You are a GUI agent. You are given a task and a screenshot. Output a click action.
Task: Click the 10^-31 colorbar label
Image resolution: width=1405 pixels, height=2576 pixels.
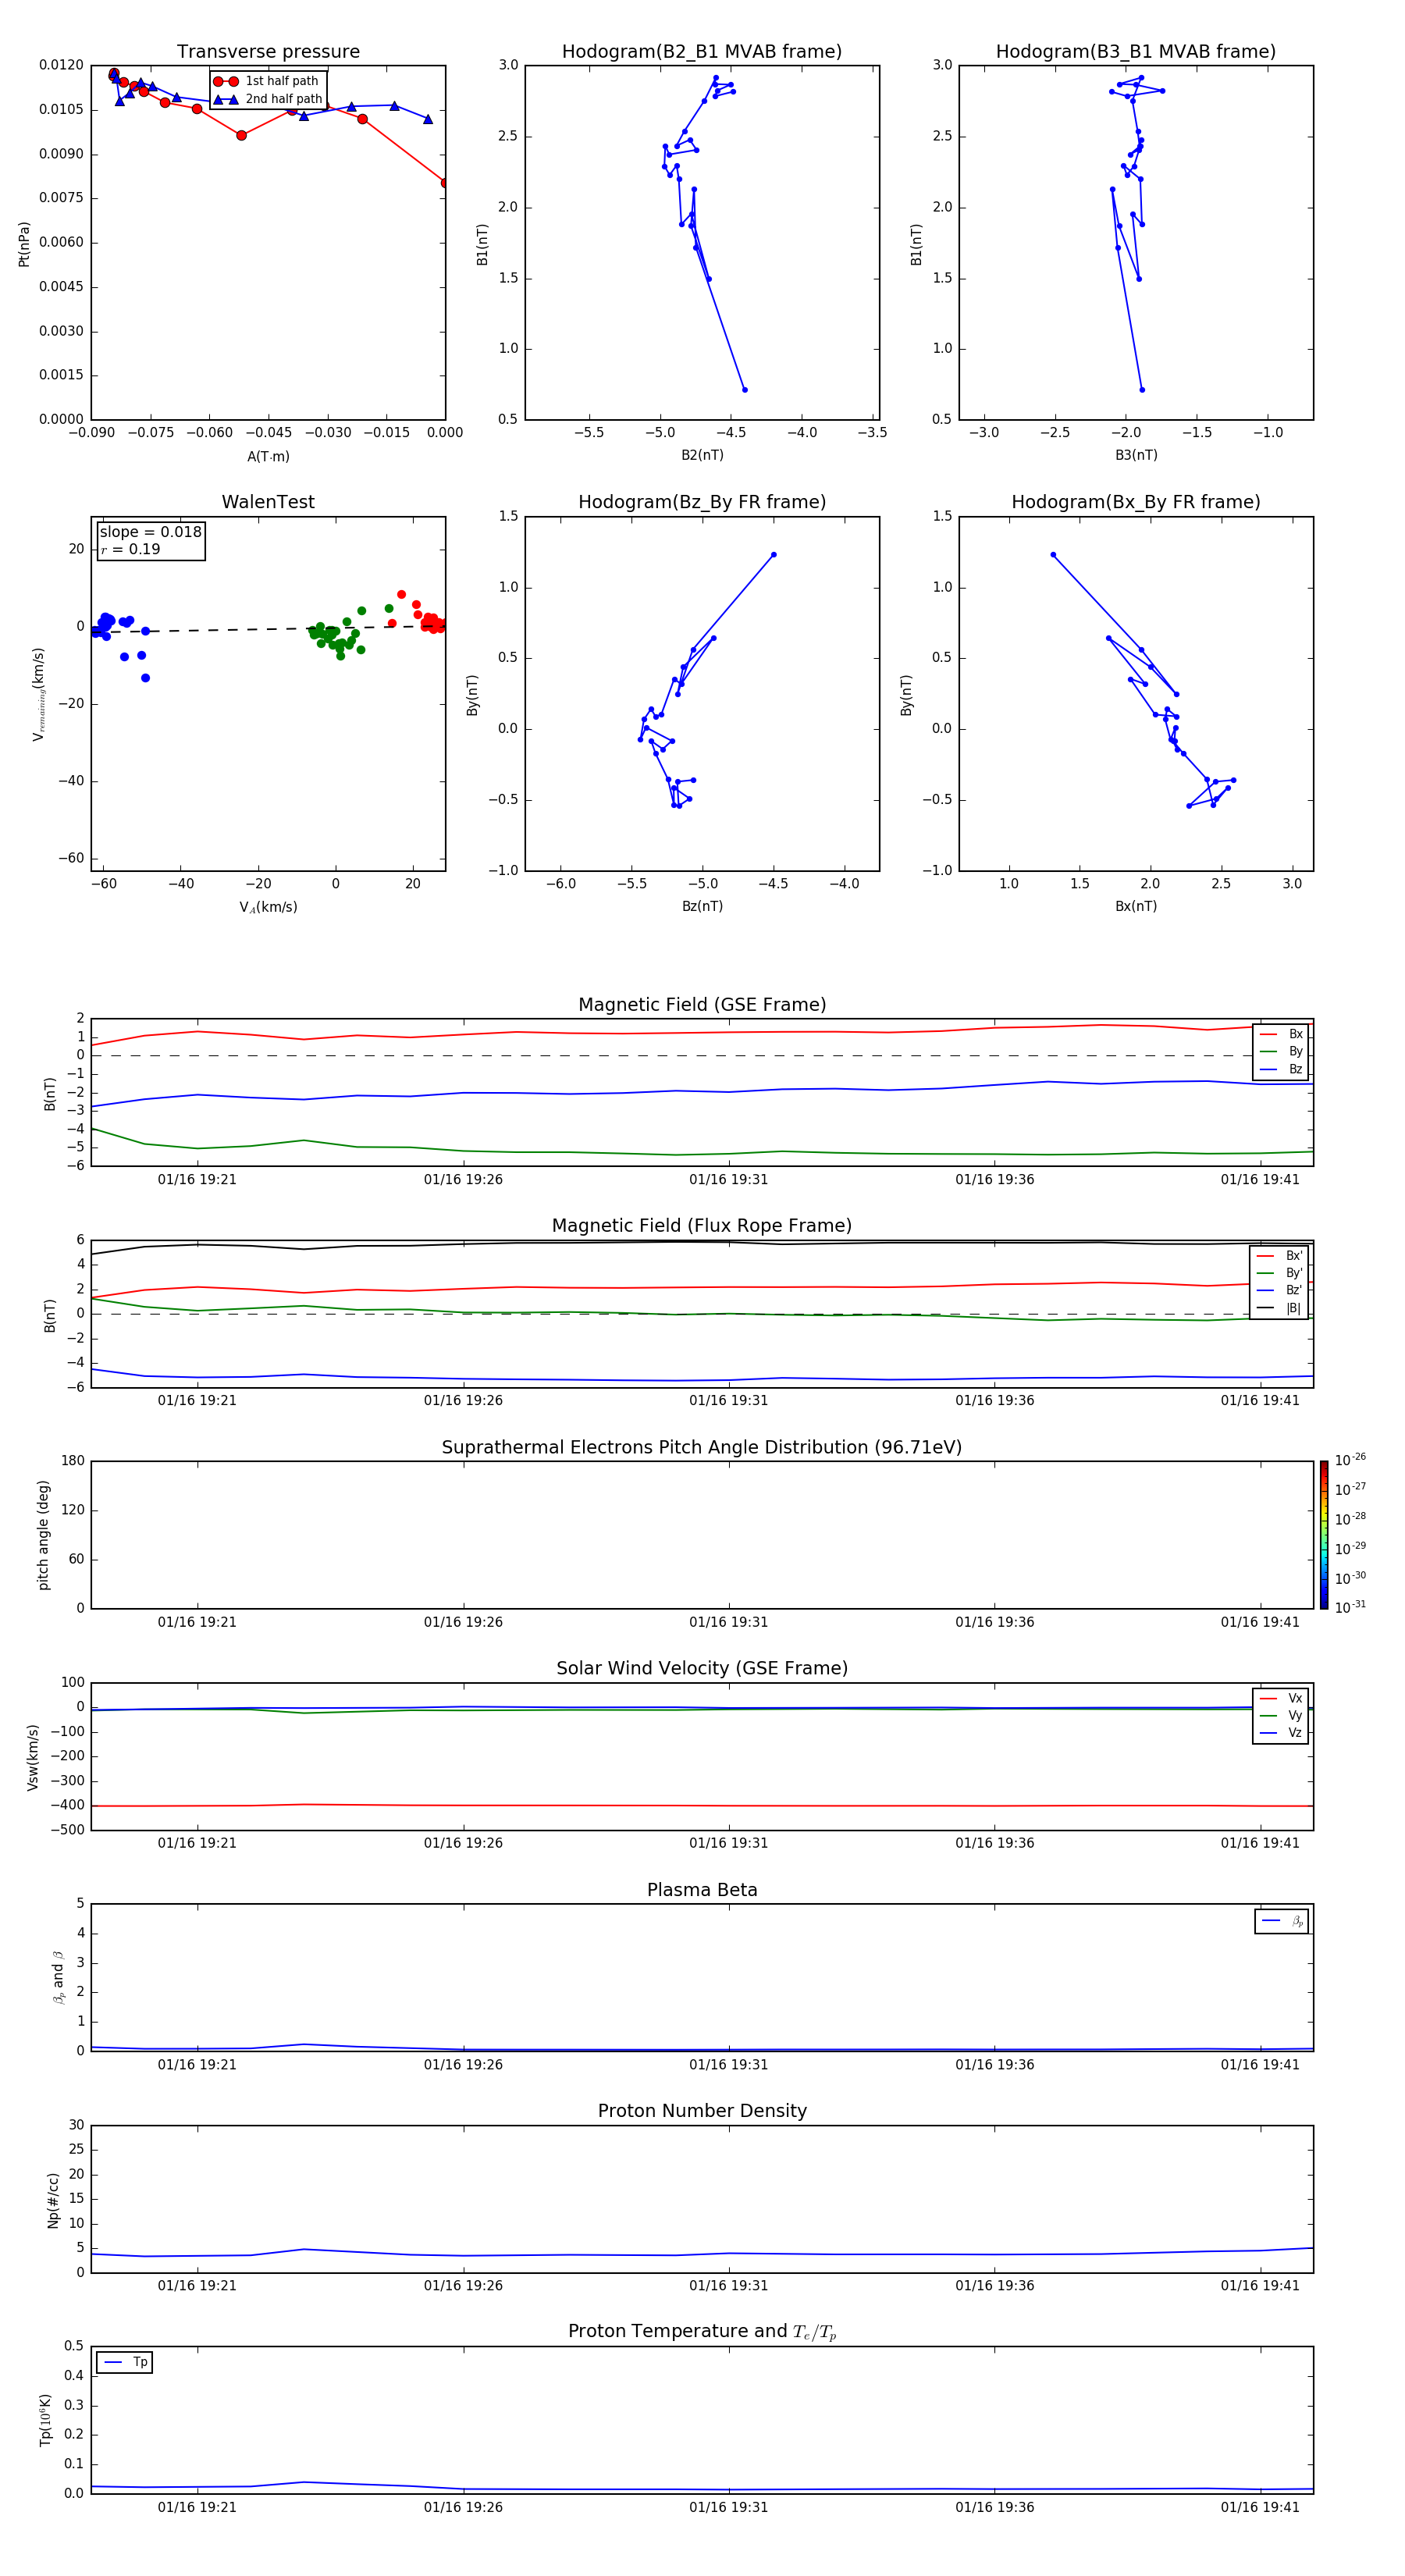point(1351,1607)
